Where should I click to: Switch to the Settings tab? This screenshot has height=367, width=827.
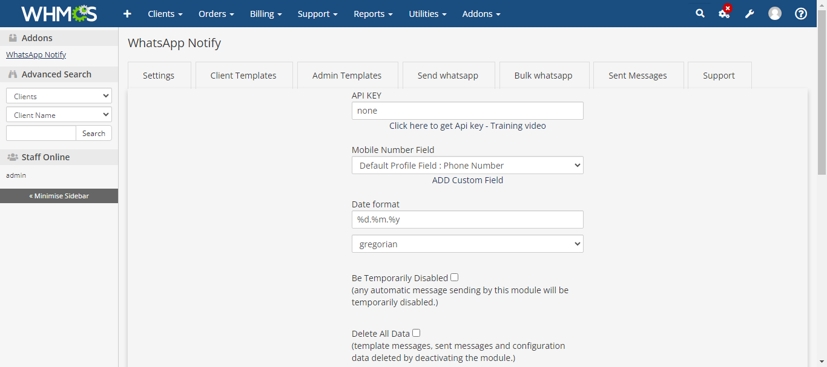coord(159,76)
